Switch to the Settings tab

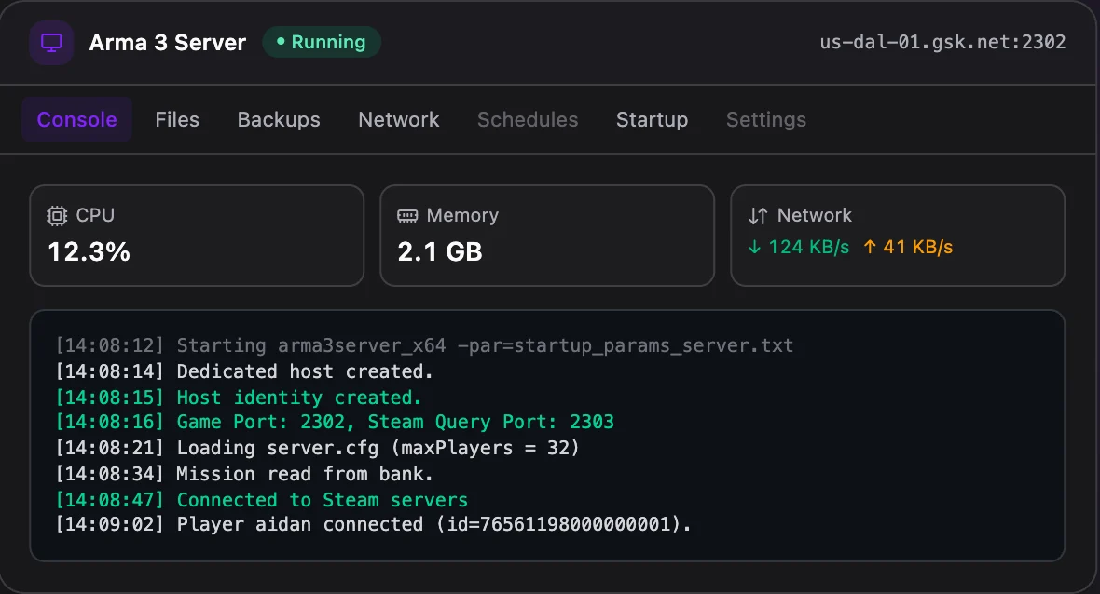click(766, 120)
